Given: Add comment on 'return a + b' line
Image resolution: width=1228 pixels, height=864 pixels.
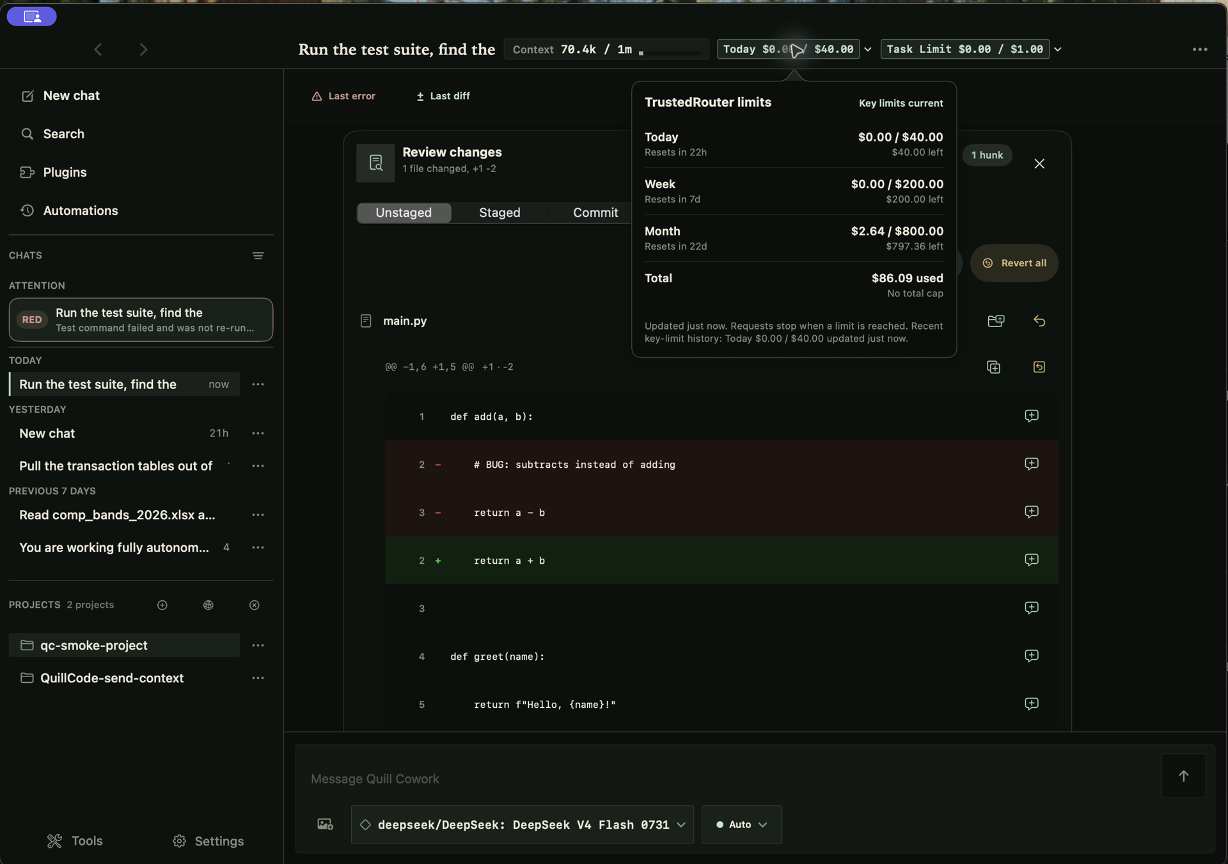Looking at the screenshot, I should pyautogui.click(x=1032, y=560).
